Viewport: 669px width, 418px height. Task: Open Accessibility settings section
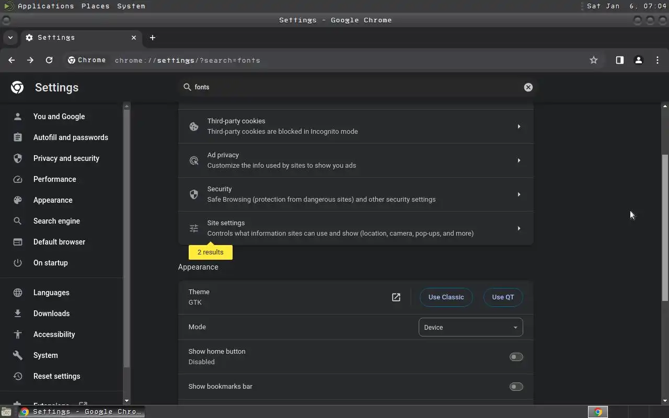54,334
